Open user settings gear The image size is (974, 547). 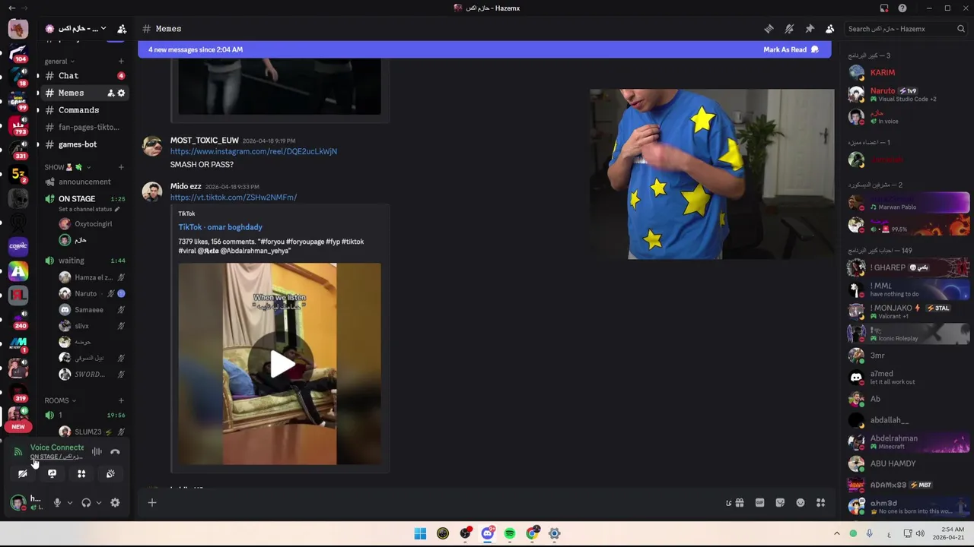115,502
